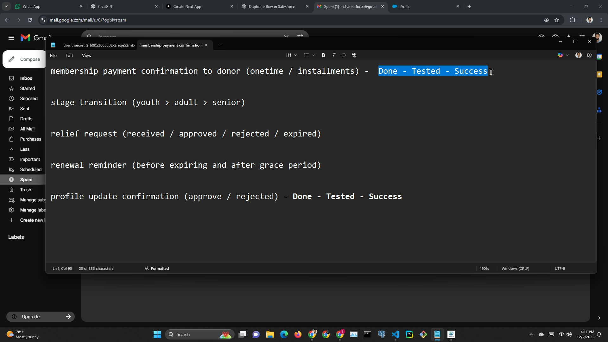608x342 pixels.
Task: Collapse Gmail sidebar with Less
Action: coord(24,149)
